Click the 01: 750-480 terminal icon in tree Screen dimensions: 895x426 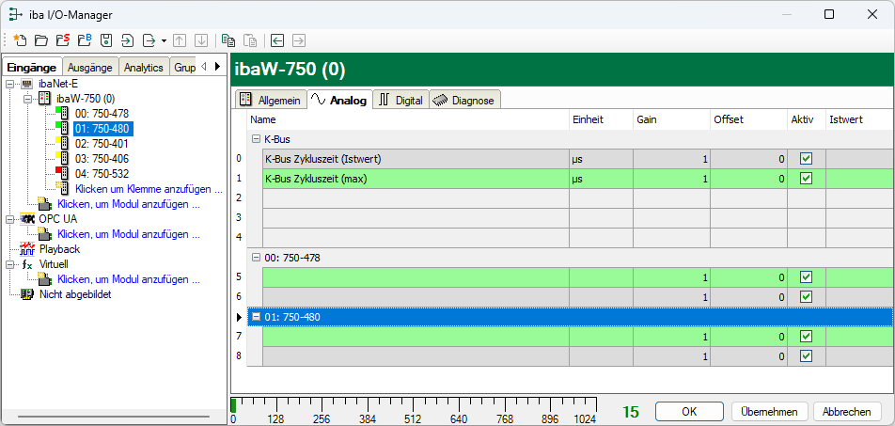click(x=63, y=128)
